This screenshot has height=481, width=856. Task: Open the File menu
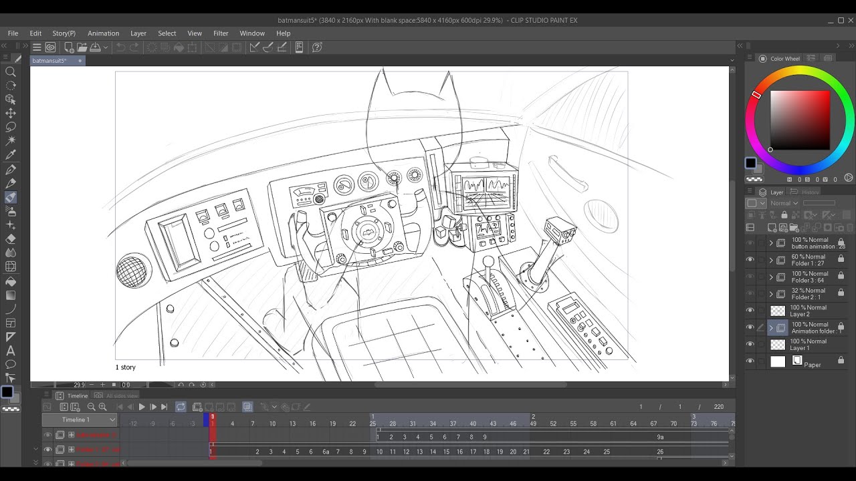point(13,33)
